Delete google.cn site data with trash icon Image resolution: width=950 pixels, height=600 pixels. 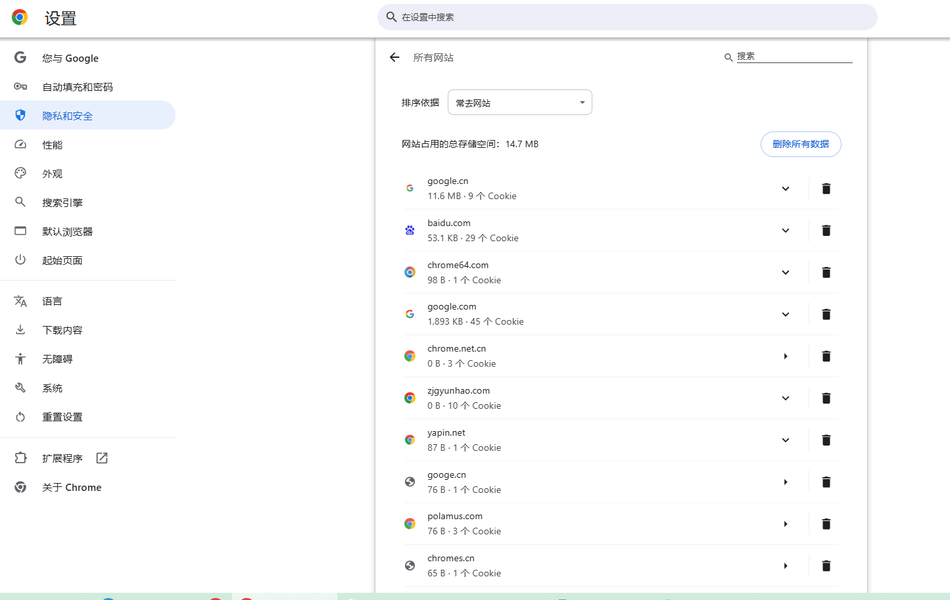[826, 189]
